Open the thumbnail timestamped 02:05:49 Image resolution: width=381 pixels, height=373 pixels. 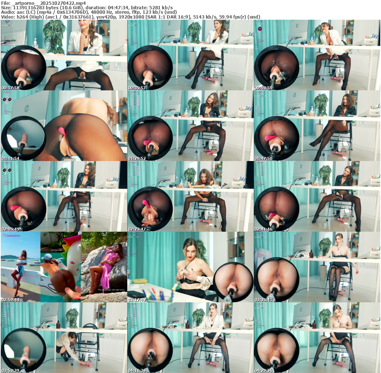64,196
